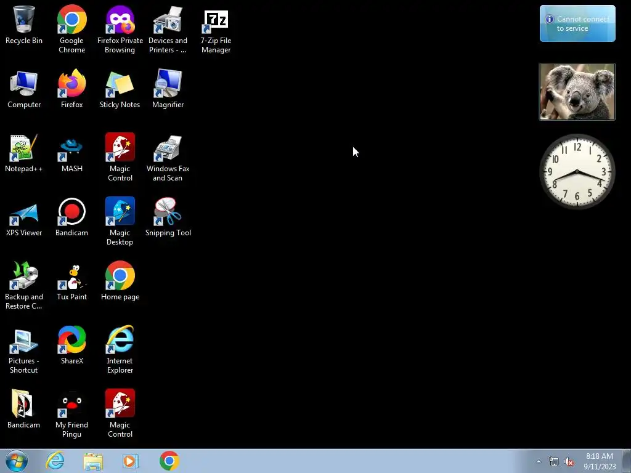This screenshot has height=473, width=631.
Task: Click the network status tray icon
Action: point(554,462)
